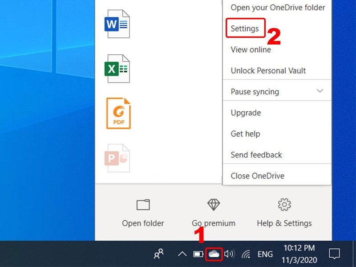Show hidden icons tray chevron

click(182, 254)
